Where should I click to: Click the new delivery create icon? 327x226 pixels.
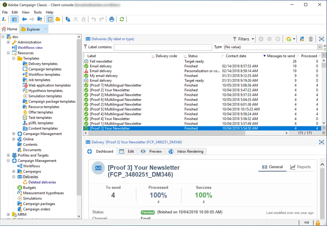pos(302,39)
